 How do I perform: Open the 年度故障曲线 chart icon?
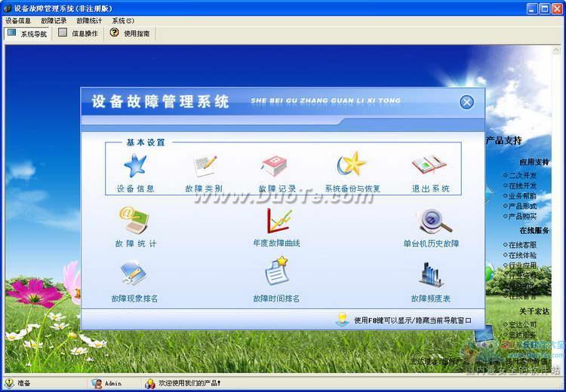point(277,220)
